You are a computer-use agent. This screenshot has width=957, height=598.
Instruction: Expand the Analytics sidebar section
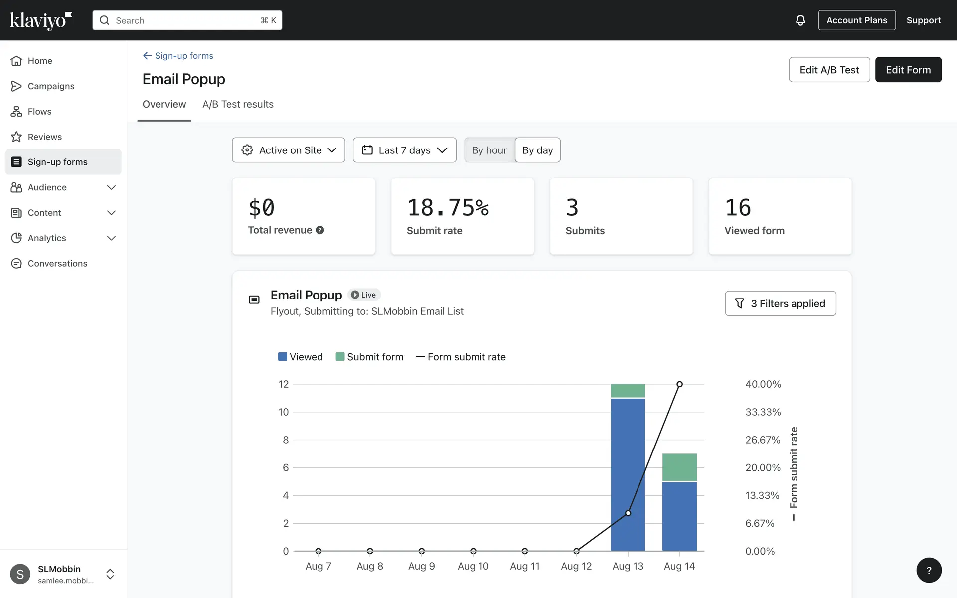pos(111,238)
